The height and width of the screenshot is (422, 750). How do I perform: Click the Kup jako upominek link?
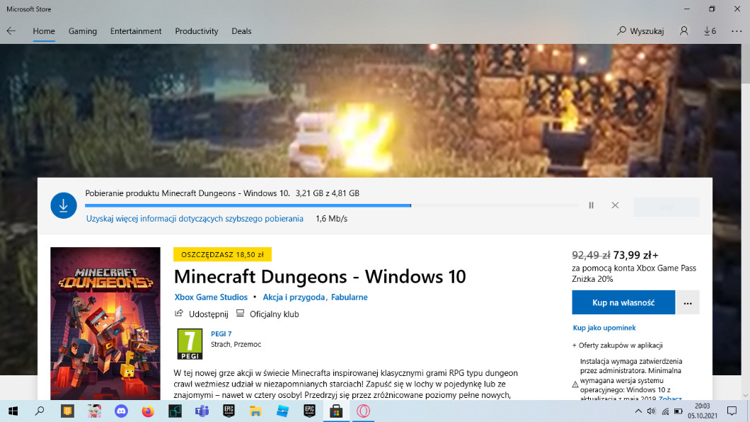(x=604, y=328)
